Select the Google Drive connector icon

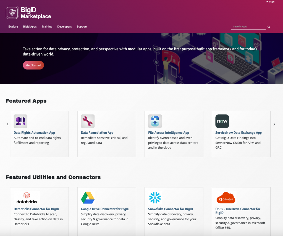(88, 197)
